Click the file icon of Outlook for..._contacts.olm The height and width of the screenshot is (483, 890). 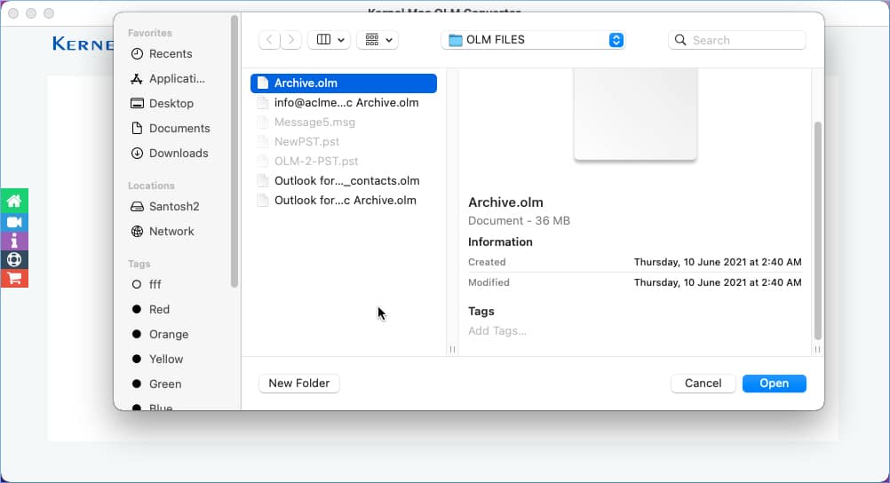coord(262,181)
